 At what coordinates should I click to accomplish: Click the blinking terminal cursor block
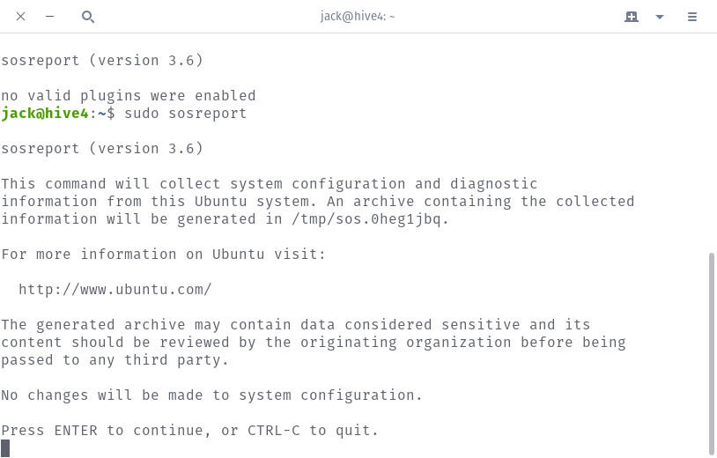coord(5,448)
